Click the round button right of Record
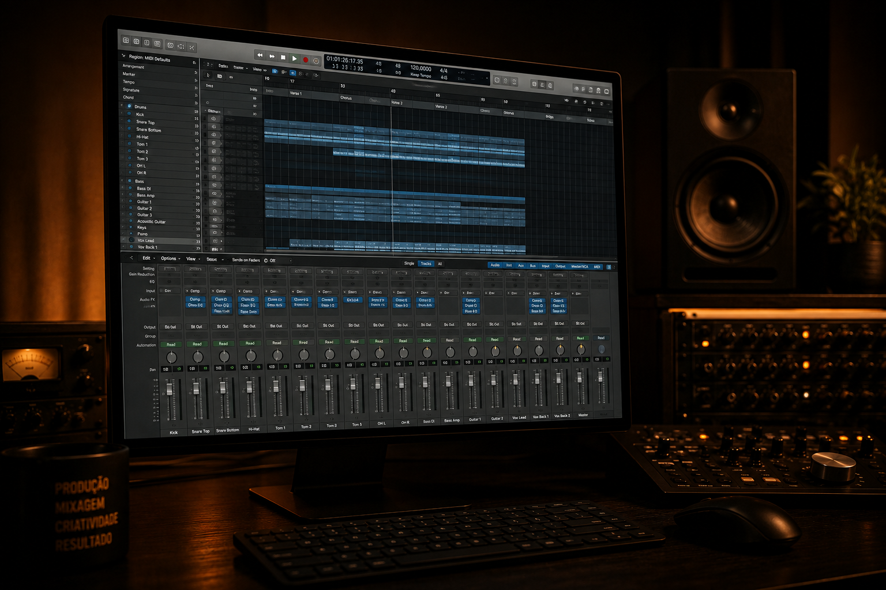This screenshot has width=886, height=590. tap(316, 60)
